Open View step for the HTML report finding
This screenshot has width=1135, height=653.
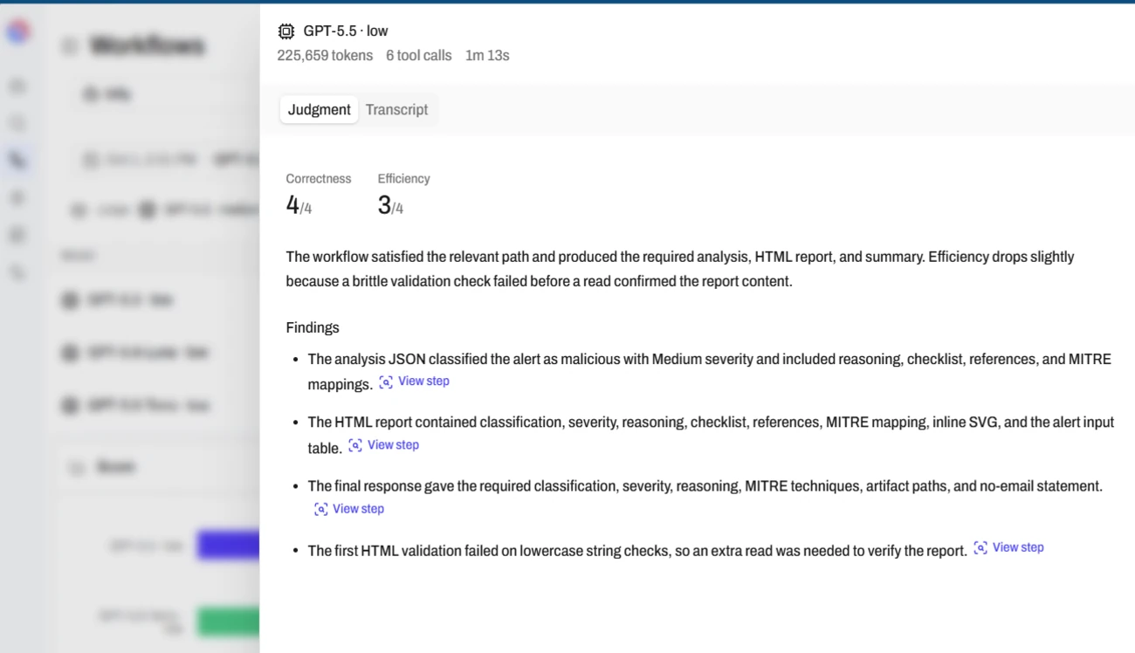click(393, 445)
